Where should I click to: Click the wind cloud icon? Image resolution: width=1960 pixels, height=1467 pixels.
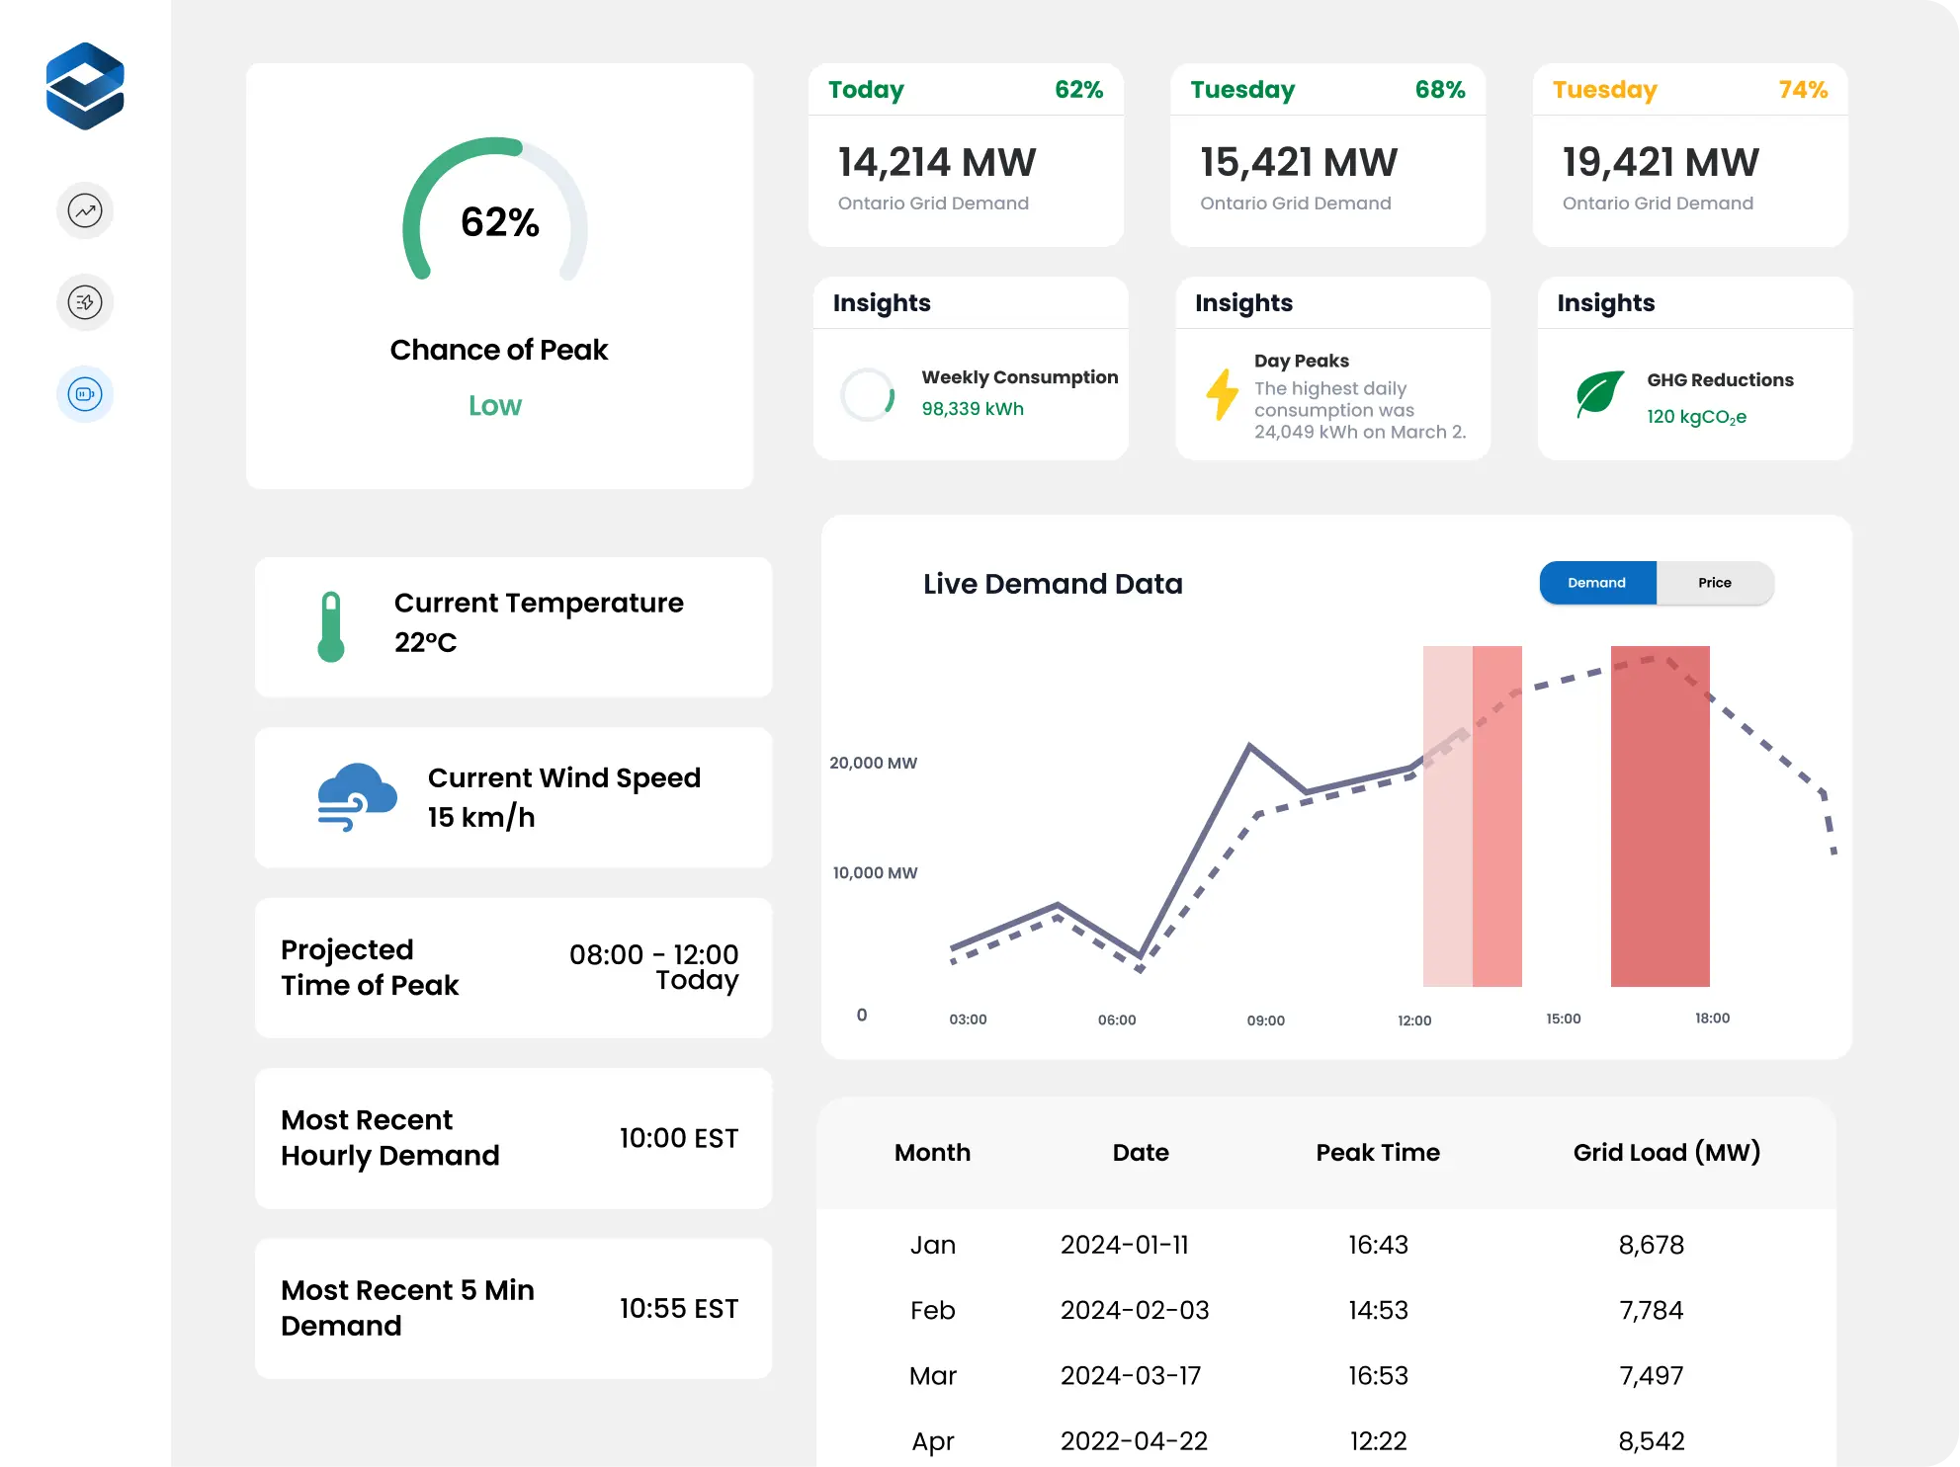357,797
